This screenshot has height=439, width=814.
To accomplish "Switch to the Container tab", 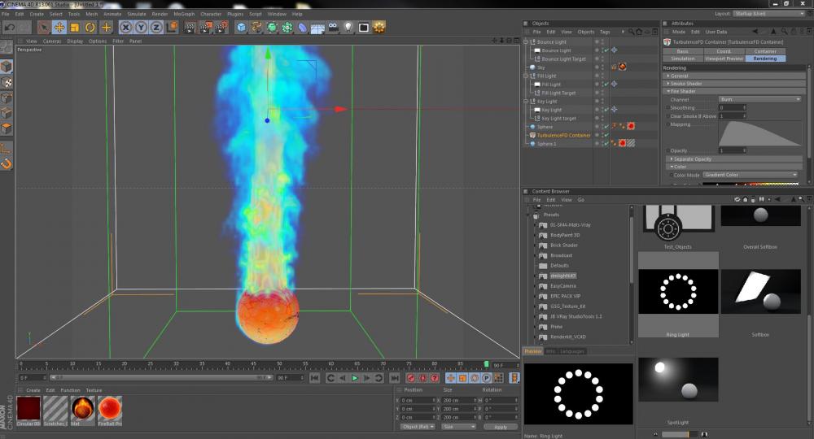I will pos(765,51).
